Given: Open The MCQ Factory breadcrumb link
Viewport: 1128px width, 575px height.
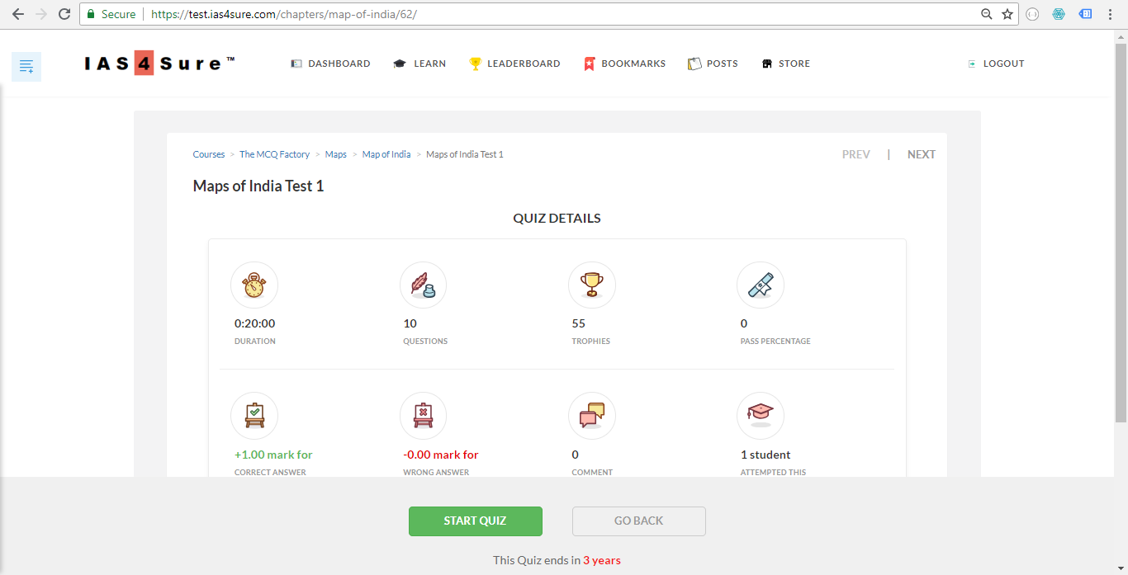Looking at the screenshot, I should 274,154.
